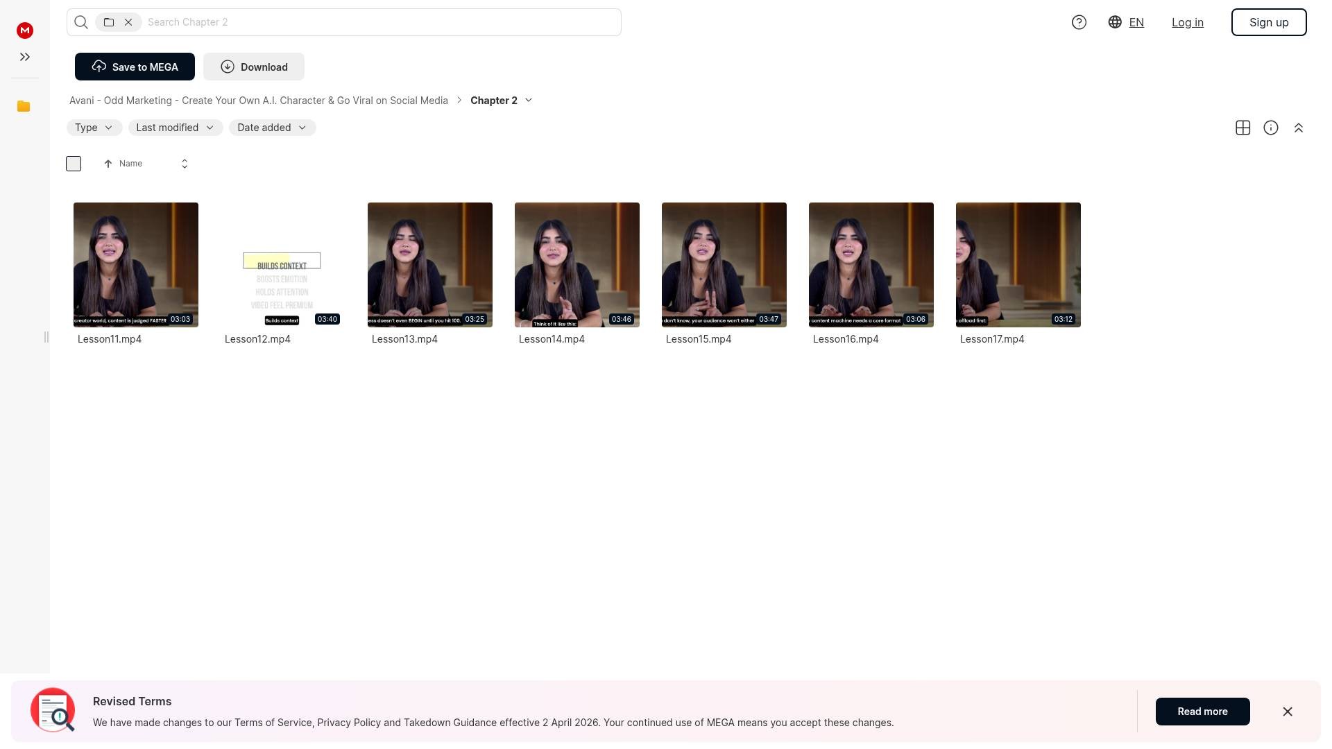Click the MEGA logo icon
Viewport: 1332px width, 749px height.
click(25, 31)
